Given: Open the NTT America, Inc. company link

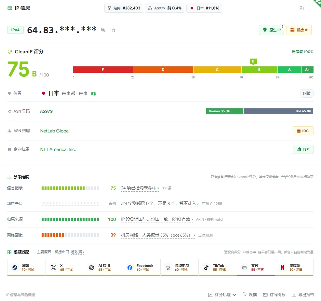Looking at the screenshot, I should [x=58, y=149].
